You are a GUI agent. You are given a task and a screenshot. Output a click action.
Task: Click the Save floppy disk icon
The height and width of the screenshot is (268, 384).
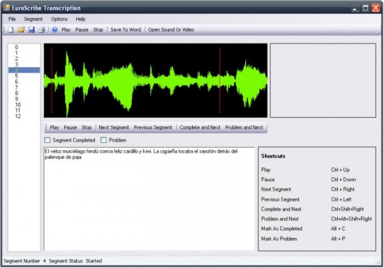pos(31,30)
